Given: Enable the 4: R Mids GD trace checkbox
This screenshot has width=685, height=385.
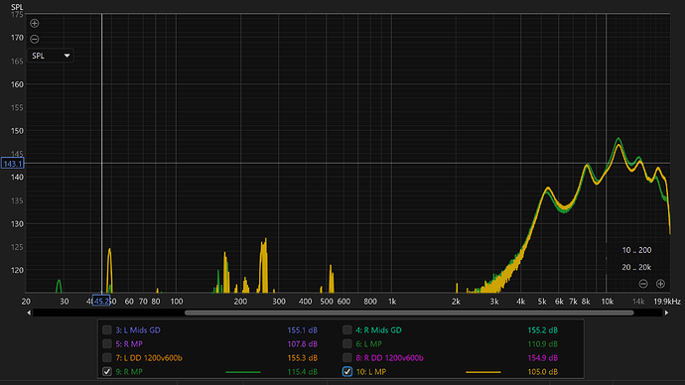Looking at the screenshot, I should (347, 330).
